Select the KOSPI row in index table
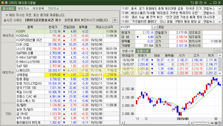Screen dimensions: 223x126 pyautogui.click(x=67, y=31)
